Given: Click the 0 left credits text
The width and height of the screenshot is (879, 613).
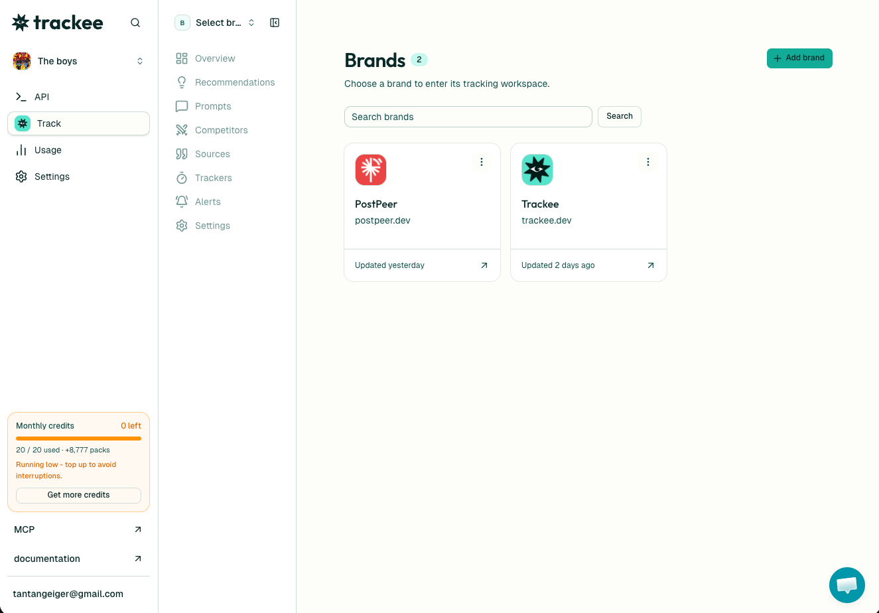Looking at the screenshot, I should (131, 426).
